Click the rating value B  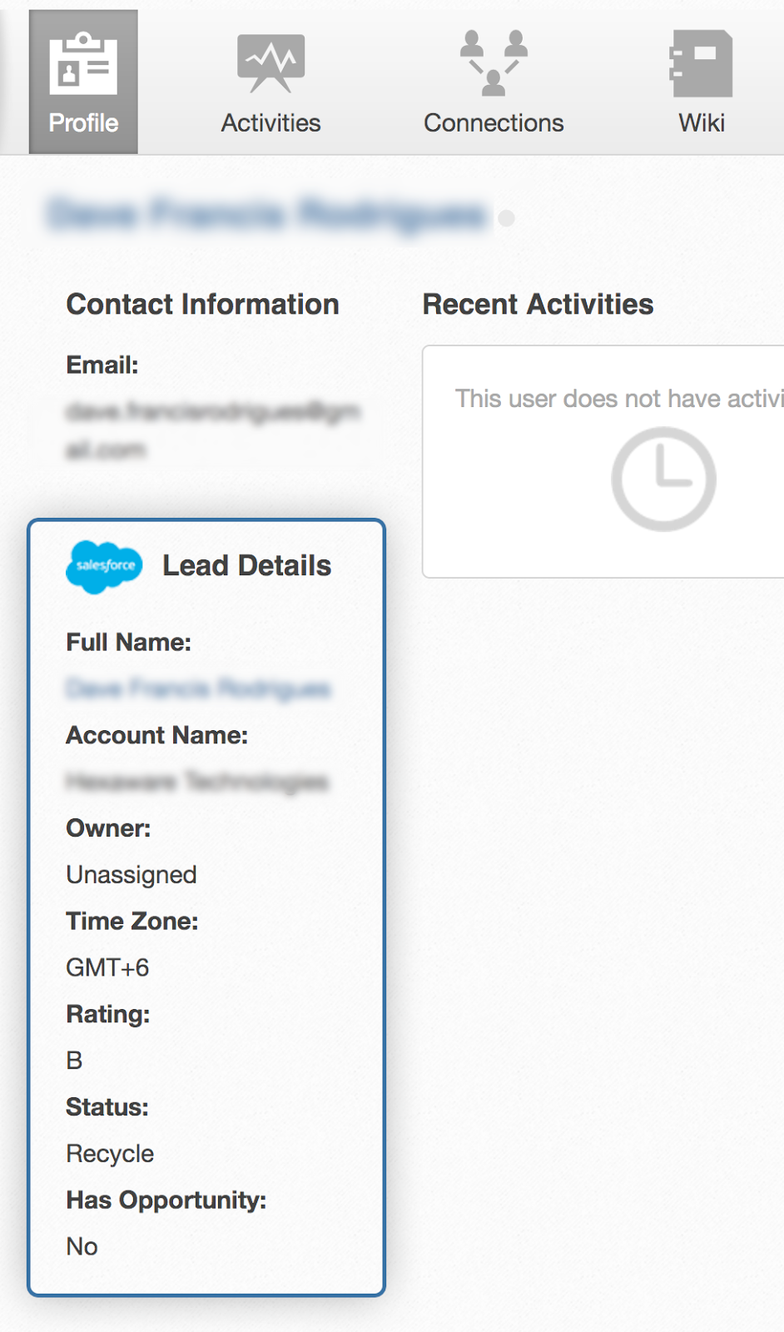pyautogui.click(x=74, y=1061)
